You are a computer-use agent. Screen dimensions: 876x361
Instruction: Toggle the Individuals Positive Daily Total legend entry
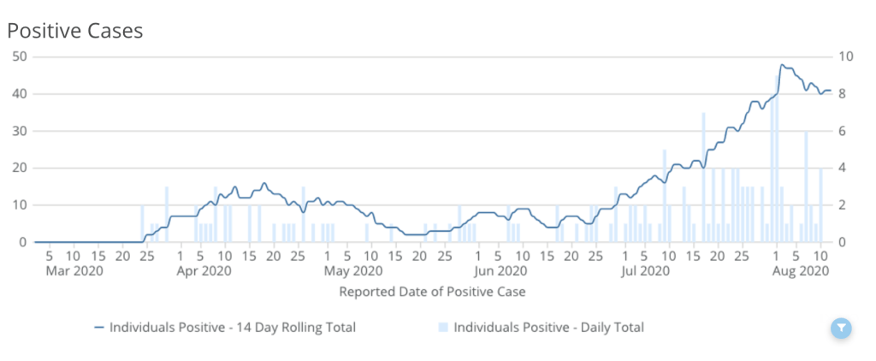coord(548,327)
